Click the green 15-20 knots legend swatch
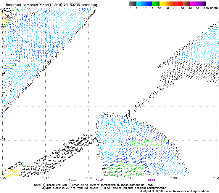Screen dimensions: 219x193 click(x=156, y=4)
